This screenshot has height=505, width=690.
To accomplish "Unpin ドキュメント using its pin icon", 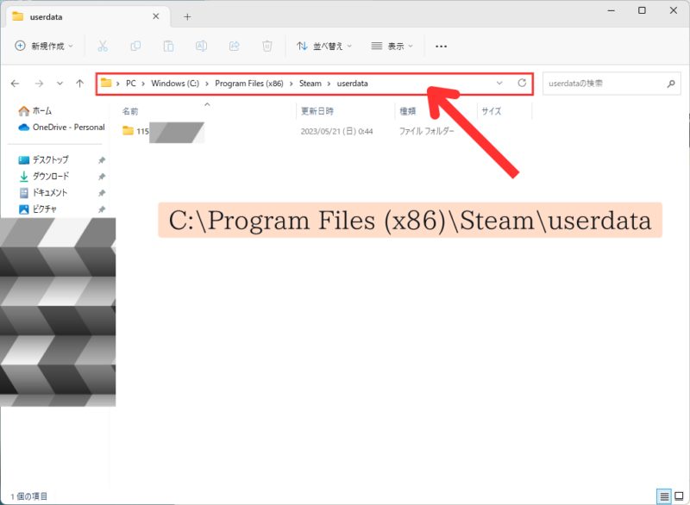I will click(x=102, y=193).
